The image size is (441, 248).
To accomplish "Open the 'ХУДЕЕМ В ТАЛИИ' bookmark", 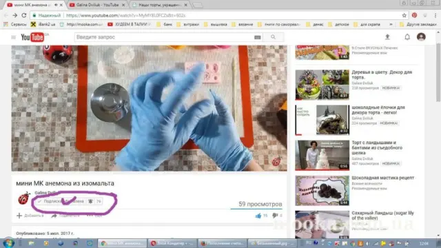I will [x=130, y=25].
